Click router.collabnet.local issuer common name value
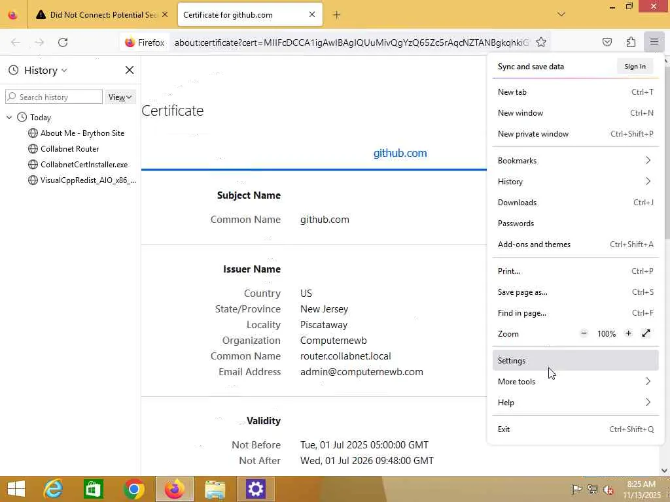 (x=345, y=356)
